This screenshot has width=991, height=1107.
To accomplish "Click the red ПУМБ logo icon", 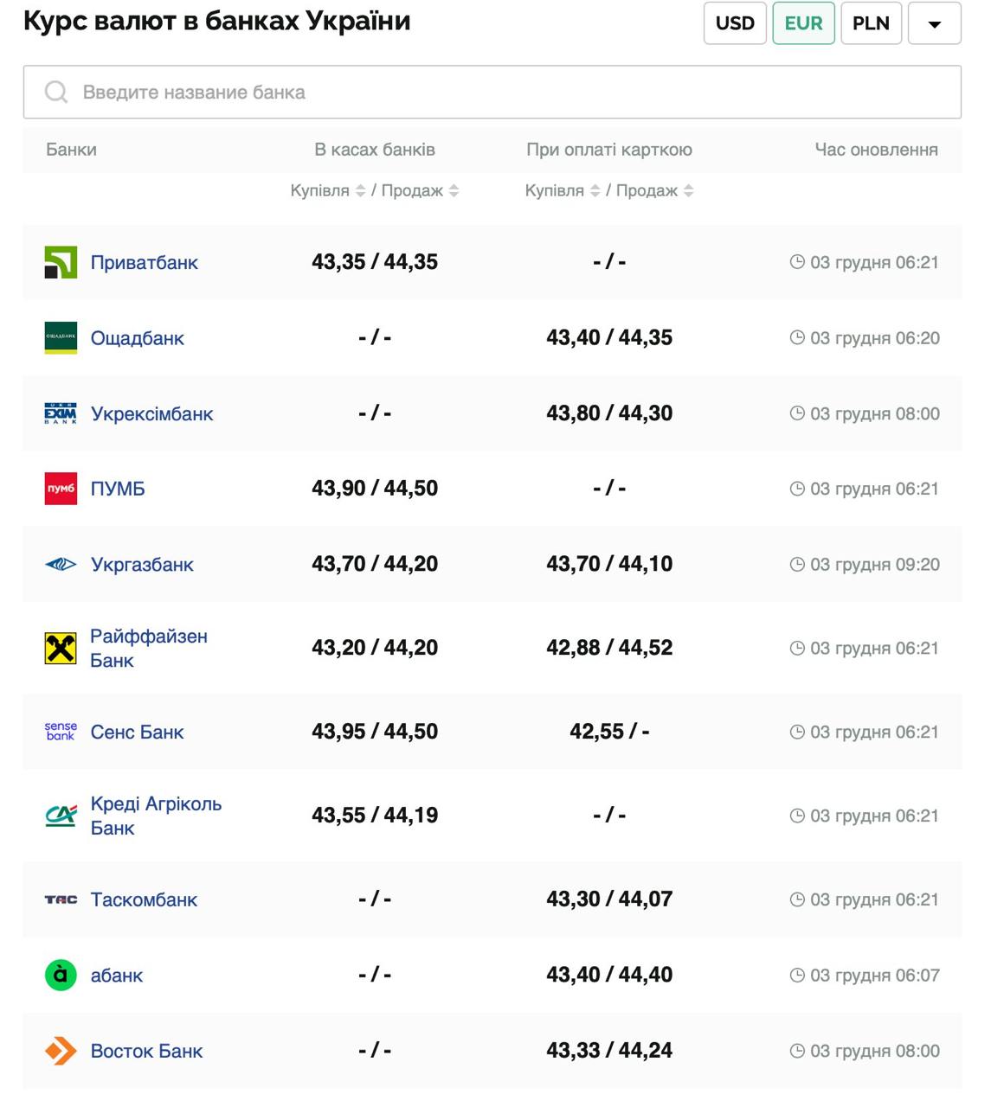I will [x=61, y=489].
